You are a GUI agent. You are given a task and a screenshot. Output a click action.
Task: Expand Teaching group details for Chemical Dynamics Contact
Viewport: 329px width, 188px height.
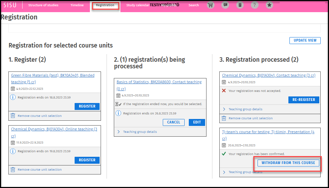(245, 109)
